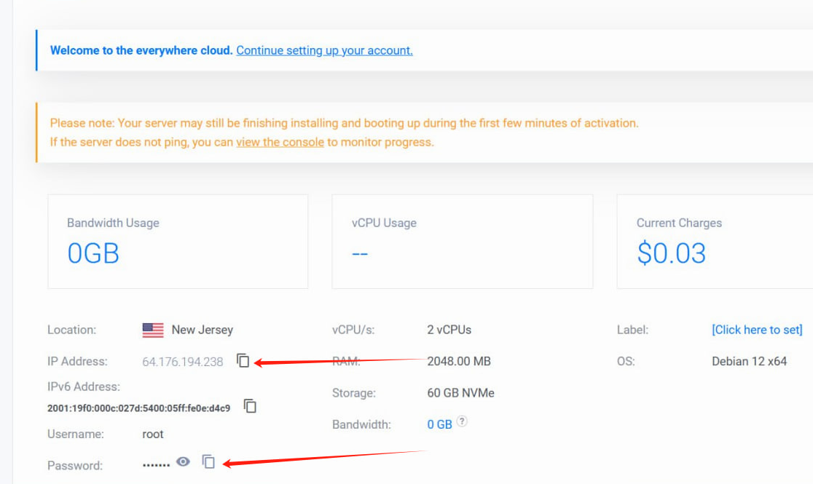Screen dimensions: 813x484
Task: Click the $0.03 current charges amount
Action: coord(671,253)
